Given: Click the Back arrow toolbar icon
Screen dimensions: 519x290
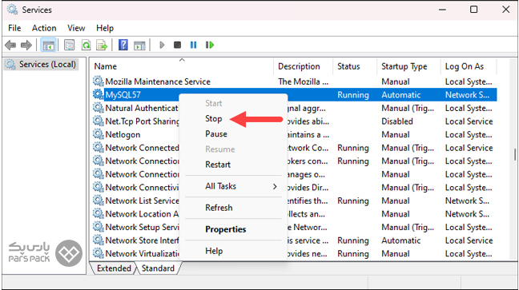Looking at the screenshot, I should coord(10,45).
